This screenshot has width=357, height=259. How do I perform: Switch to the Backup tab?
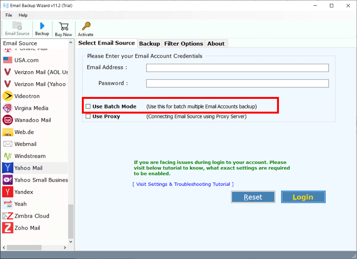(149, 43)
